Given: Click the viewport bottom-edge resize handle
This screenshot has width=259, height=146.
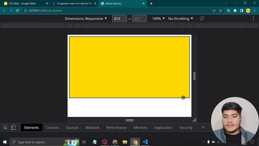Looking at the screenshot, I should tap(129, 120).
